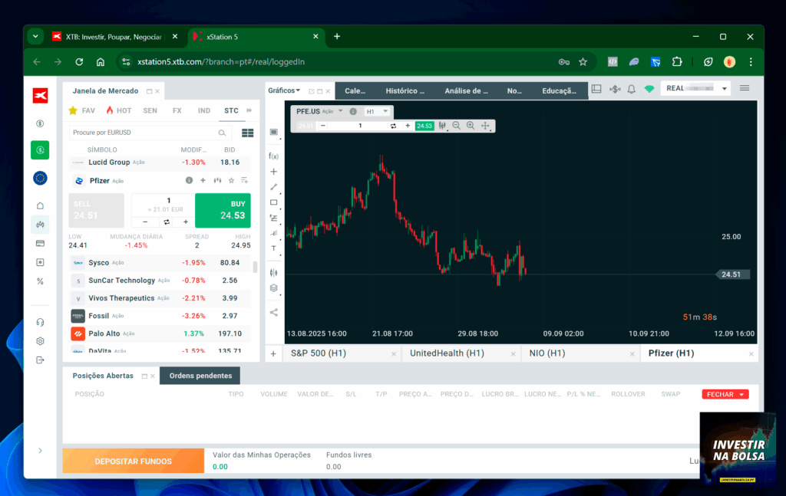Click the logout icon in the sidebar
The width and height of the screenshot is (786, 496).
[40, 360]
